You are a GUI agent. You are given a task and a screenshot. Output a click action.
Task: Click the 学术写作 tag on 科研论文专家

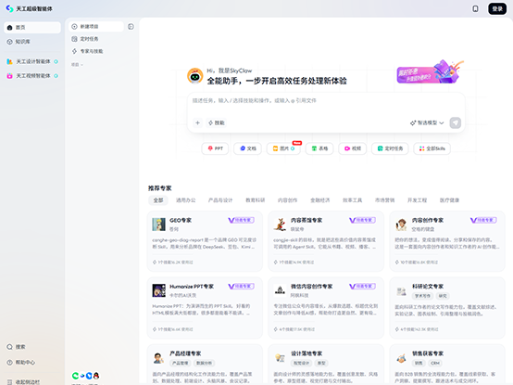coord(422,296)
